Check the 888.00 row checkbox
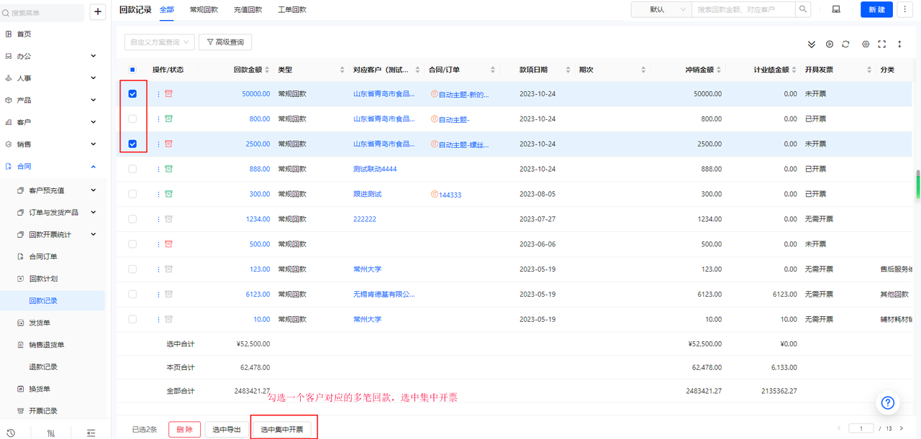Screen dimensions: 921x439 click(132, 169)
